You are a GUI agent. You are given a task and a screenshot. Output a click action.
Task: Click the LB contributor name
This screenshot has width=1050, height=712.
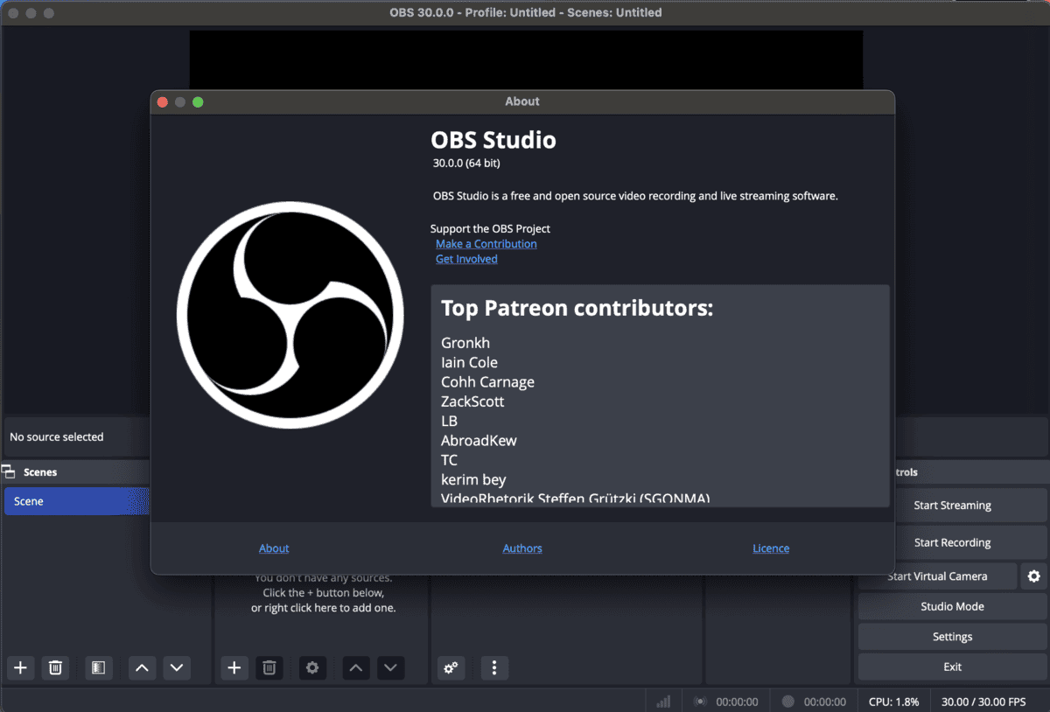449,421
